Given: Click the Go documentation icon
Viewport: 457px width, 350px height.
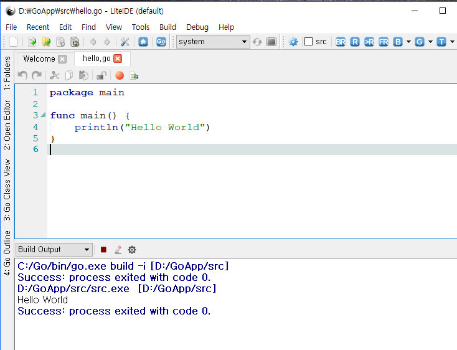Looking at the screenshot, I should click(161, 42).
